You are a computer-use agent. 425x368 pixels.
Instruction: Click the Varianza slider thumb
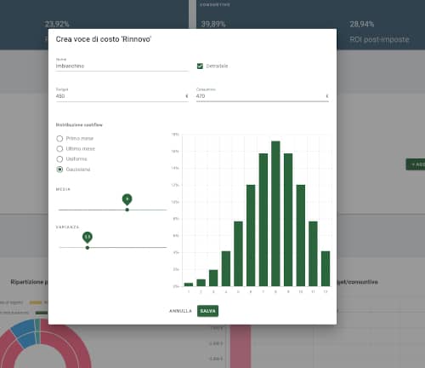point(88,248)
